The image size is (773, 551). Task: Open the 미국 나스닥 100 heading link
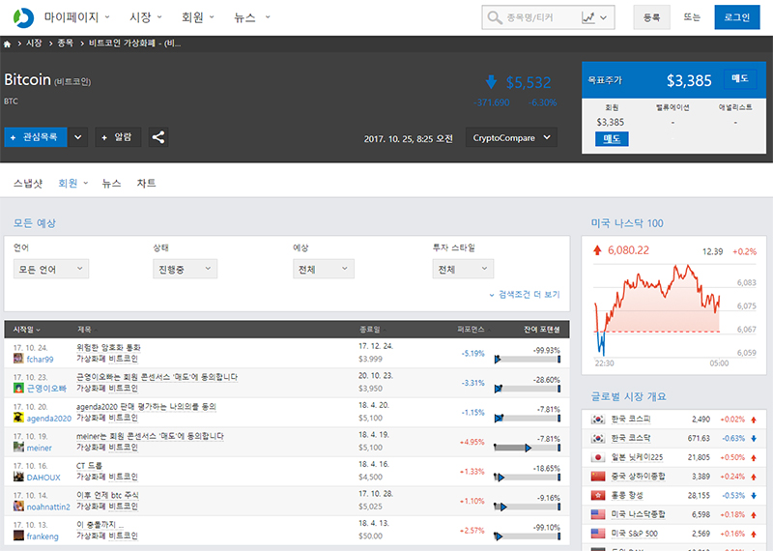point(627,223)
